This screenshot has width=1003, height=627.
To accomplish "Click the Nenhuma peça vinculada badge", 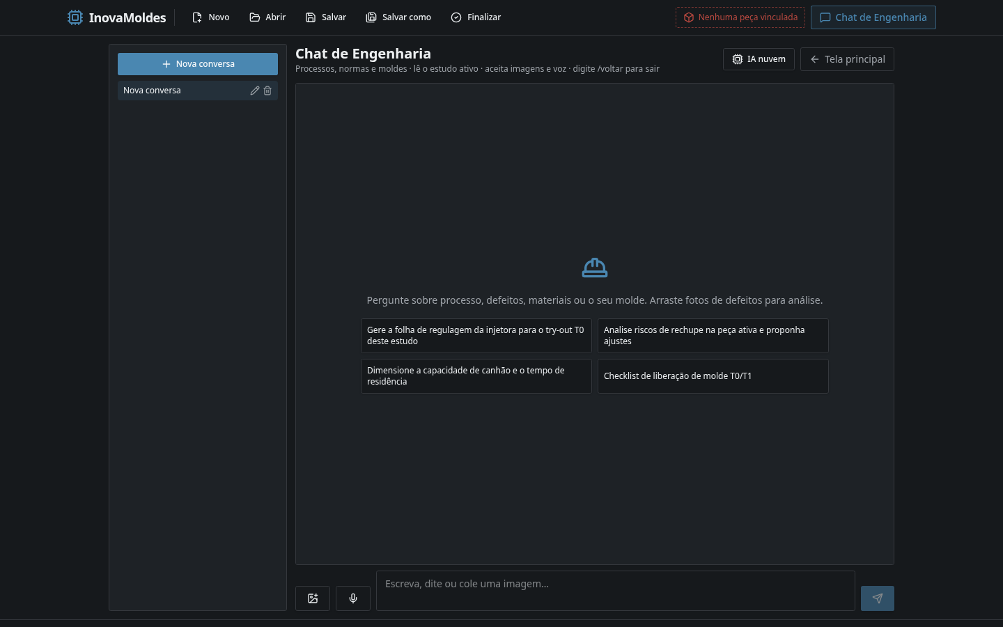I will coord(740,17).
